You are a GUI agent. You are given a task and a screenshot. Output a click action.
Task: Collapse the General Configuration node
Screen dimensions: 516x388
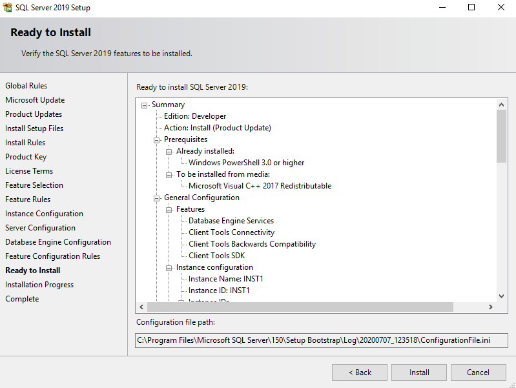157,198
